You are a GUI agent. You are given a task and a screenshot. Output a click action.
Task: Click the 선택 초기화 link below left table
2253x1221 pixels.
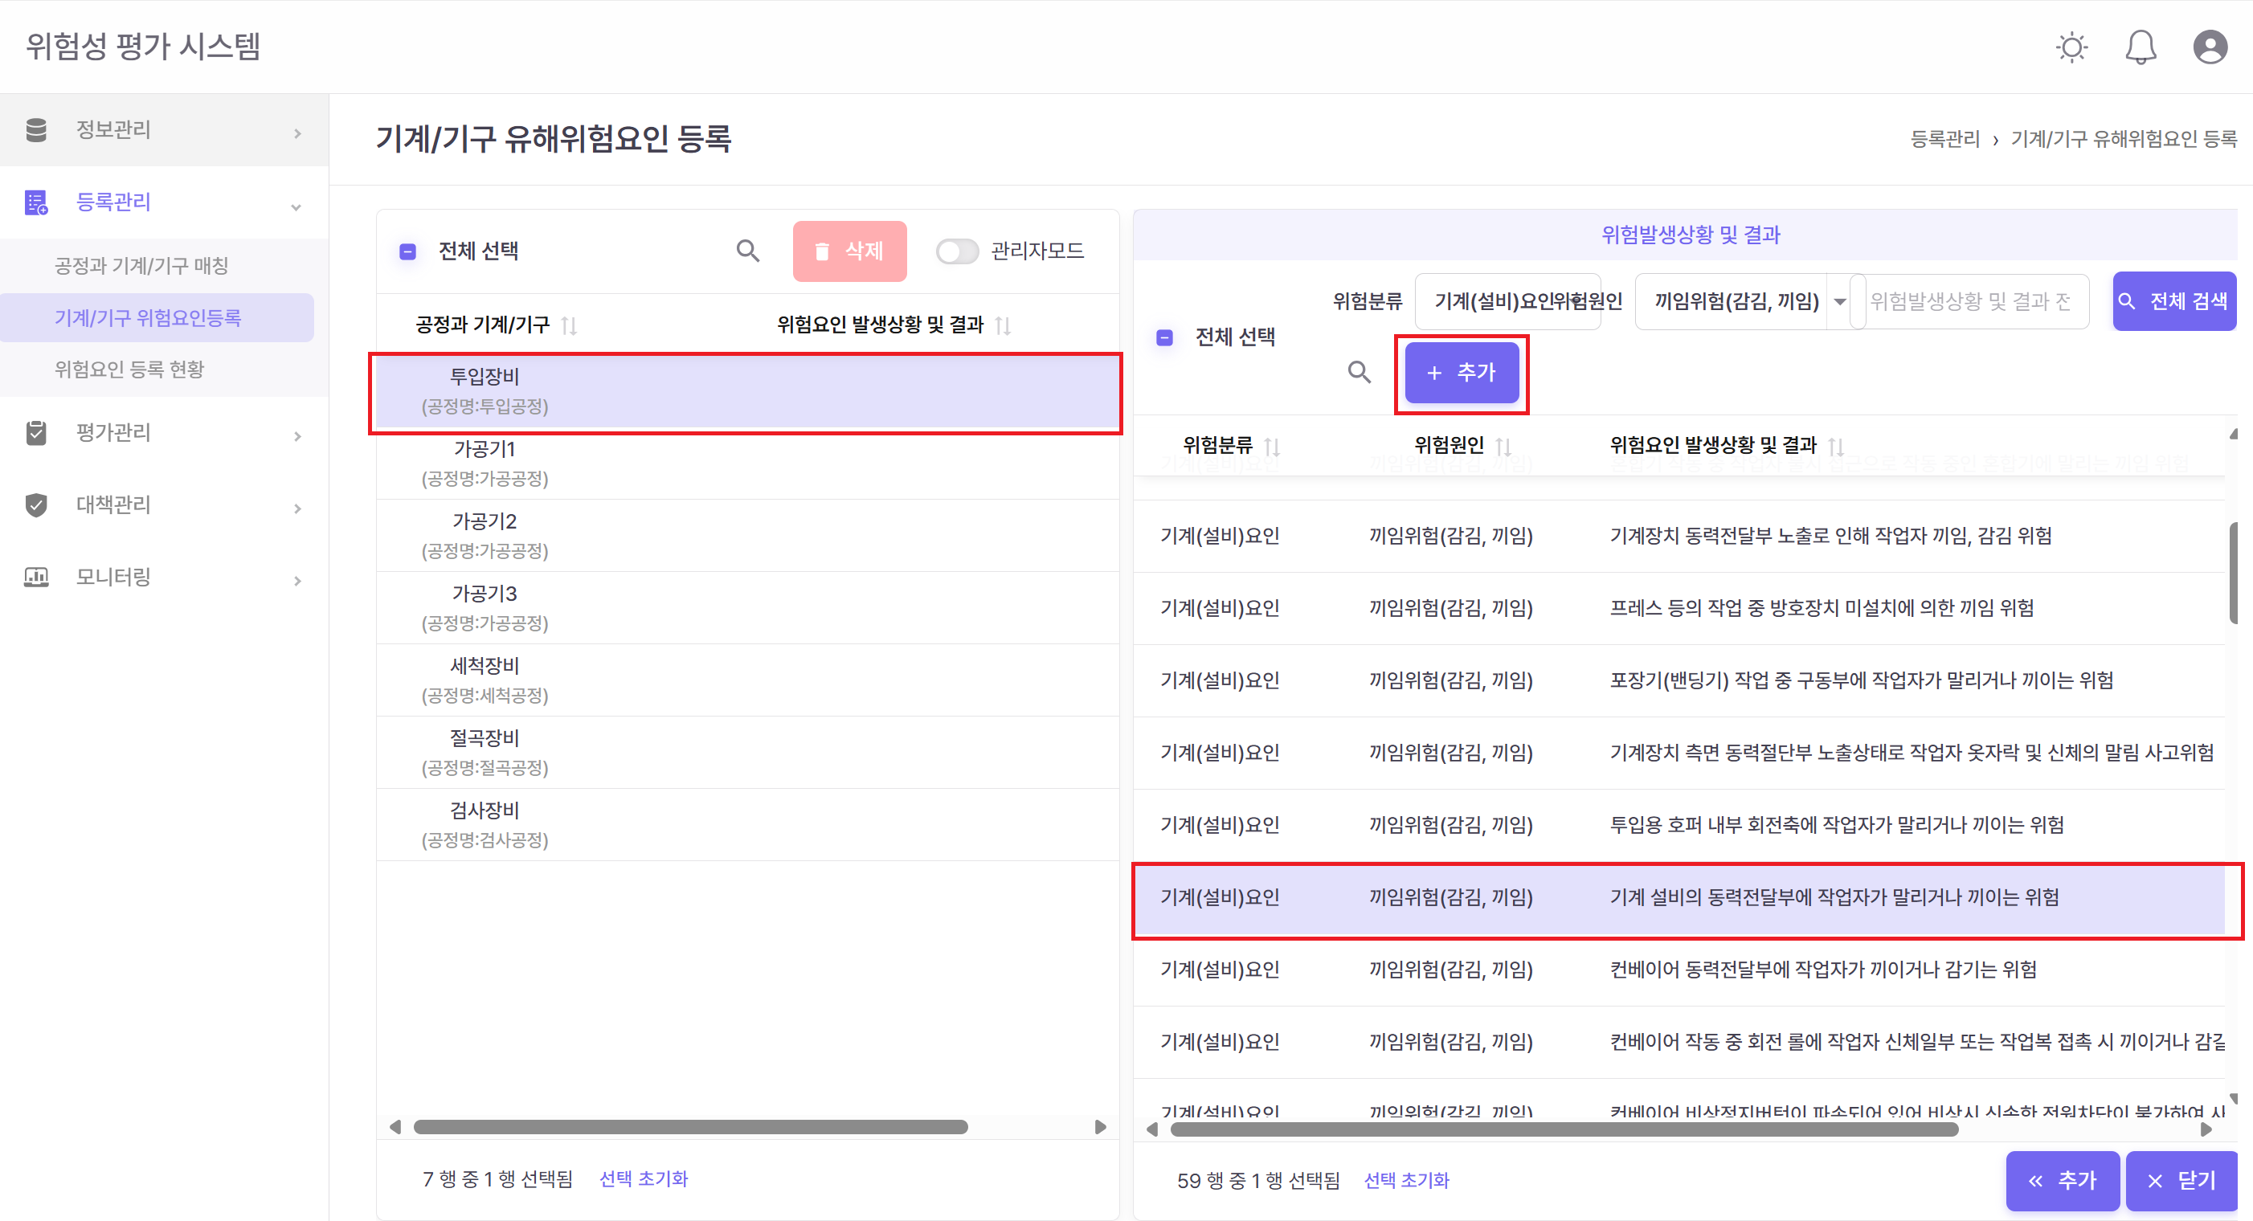point(643,1179)
